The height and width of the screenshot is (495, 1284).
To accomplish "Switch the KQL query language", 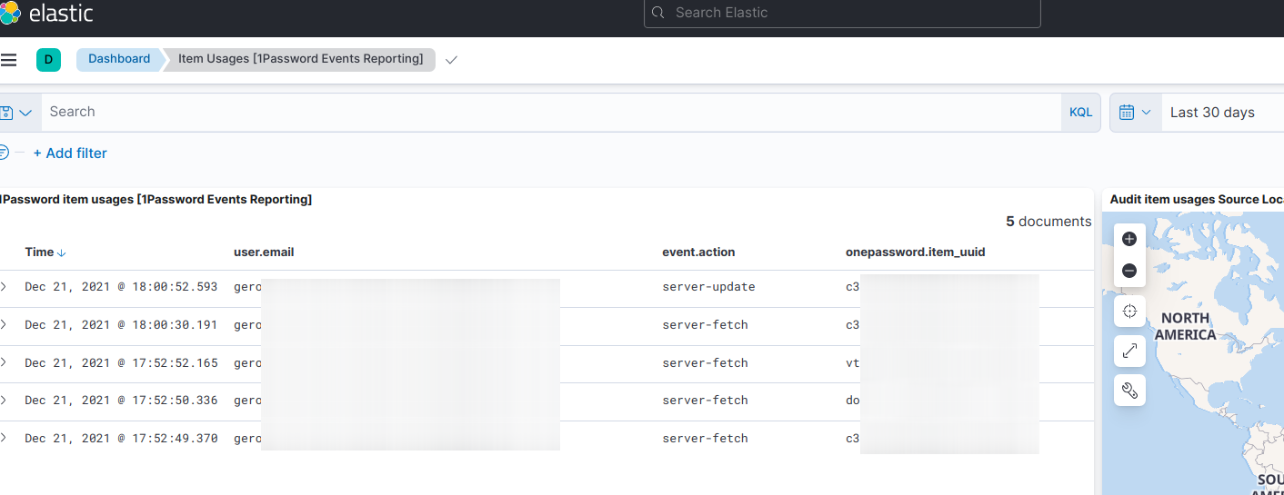I will 1080,113.
